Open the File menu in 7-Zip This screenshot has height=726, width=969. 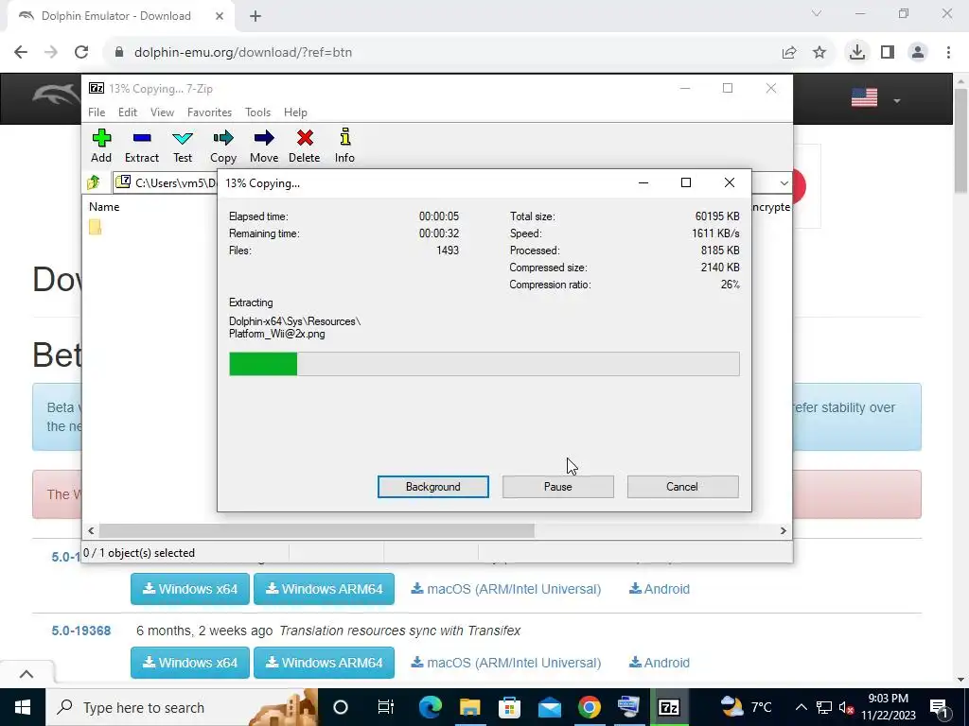point(97,112)
